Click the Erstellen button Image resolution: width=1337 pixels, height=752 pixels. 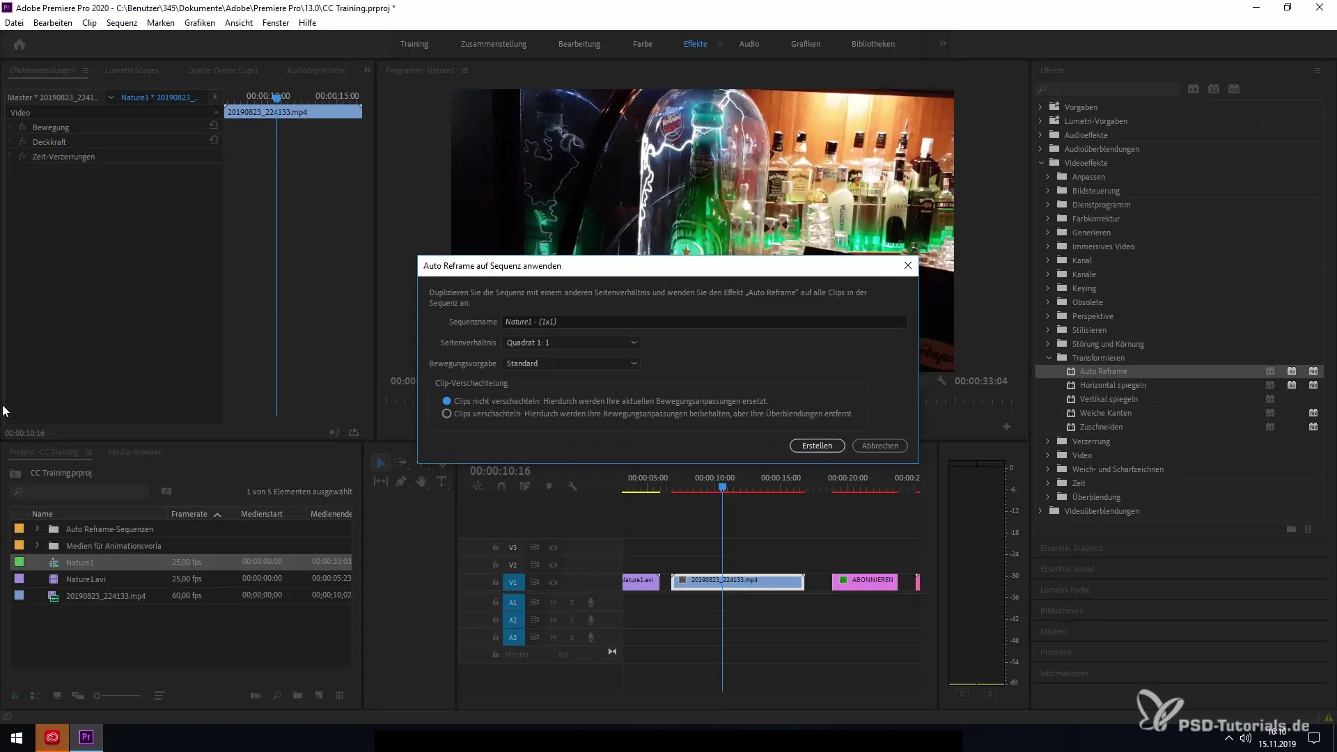pos(817,446)
